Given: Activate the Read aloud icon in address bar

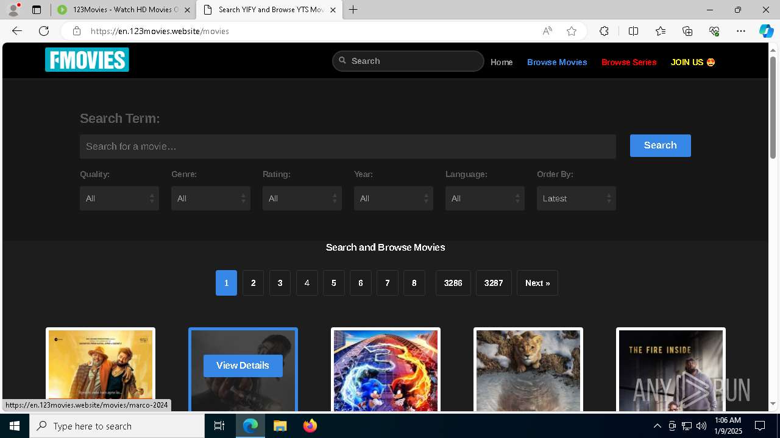Looking at the screenshot, I should click(x=547, y=31).
